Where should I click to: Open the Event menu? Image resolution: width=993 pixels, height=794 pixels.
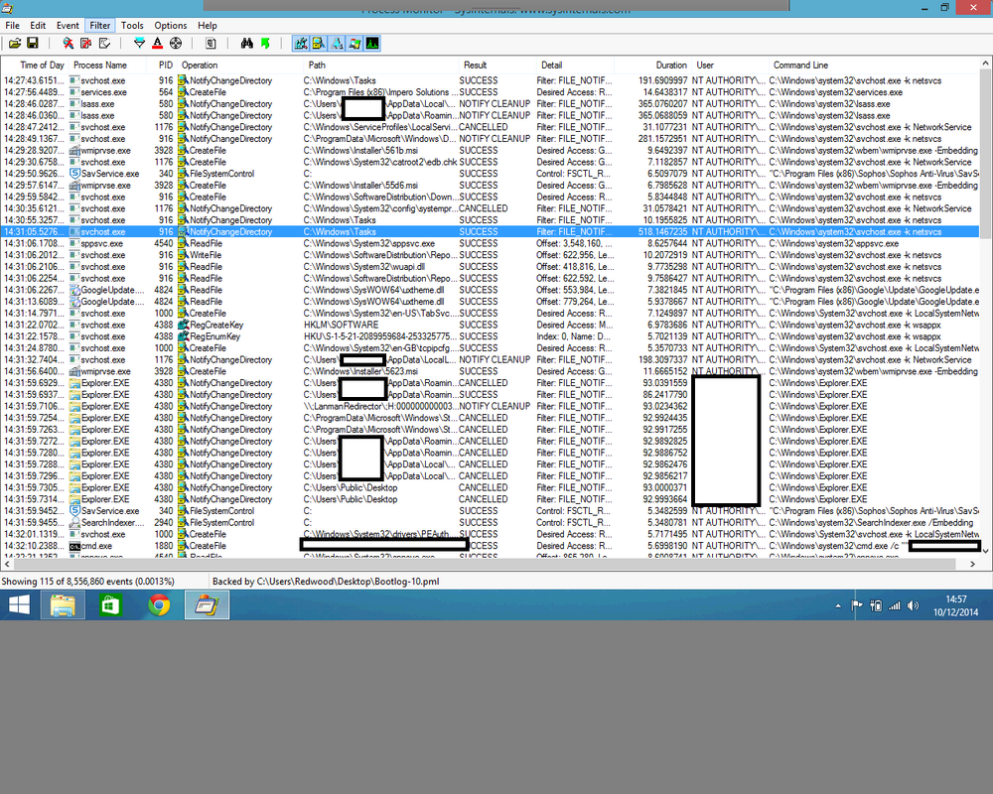(68, 26)
